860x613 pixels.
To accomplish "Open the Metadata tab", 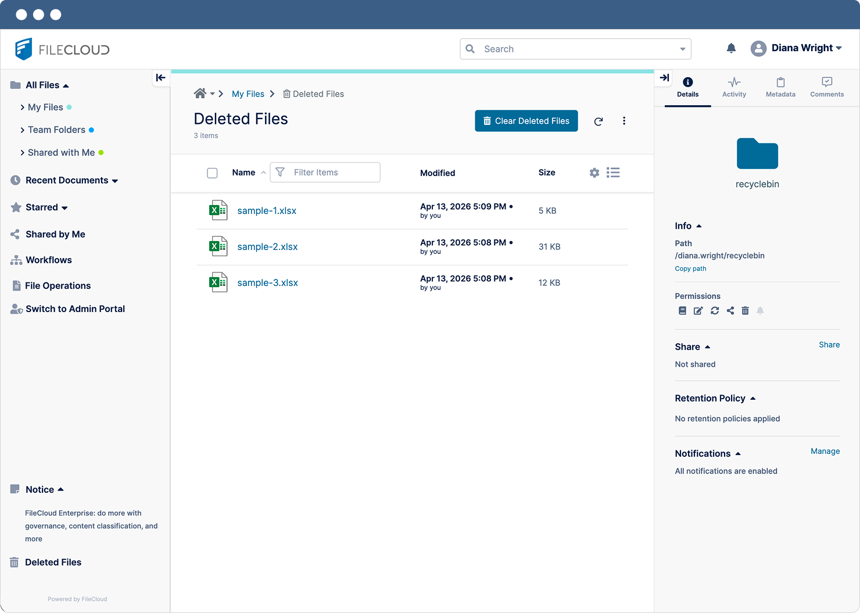I will pos(780,87).
